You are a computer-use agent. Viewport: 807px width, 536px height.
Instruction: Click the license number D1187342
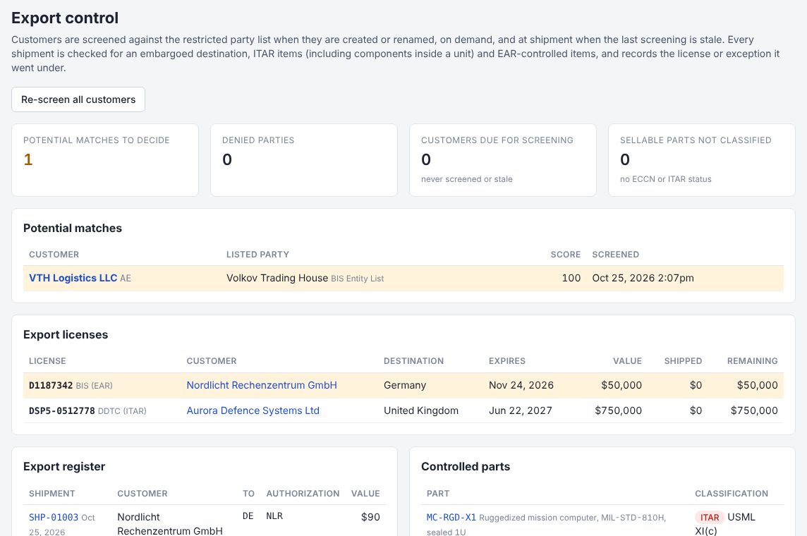pyautogui.click(x=51, y=385)
